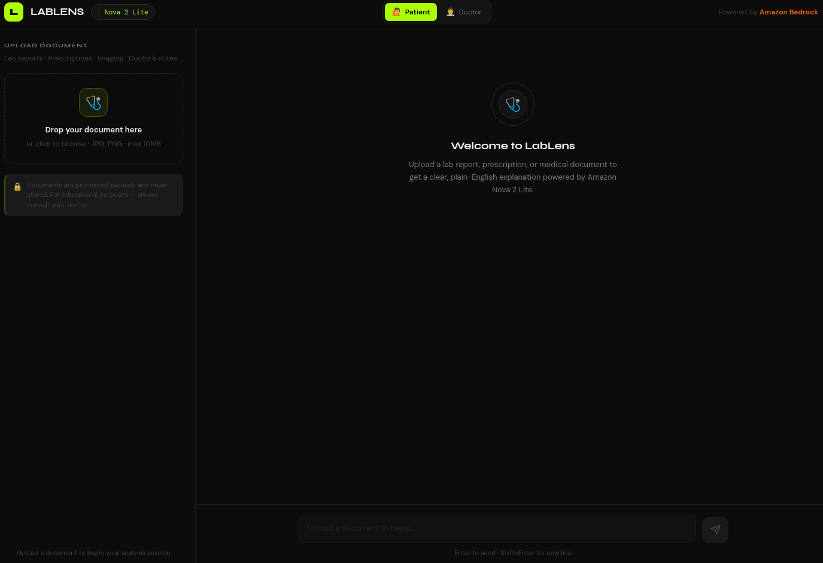This screenshot has width=823, height=563.
Task: Switch to Patient mode
Action: pos(411,12)
